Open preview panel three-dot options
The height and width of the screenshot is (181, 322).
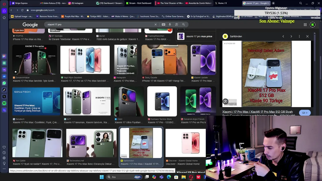coord(299,36)
